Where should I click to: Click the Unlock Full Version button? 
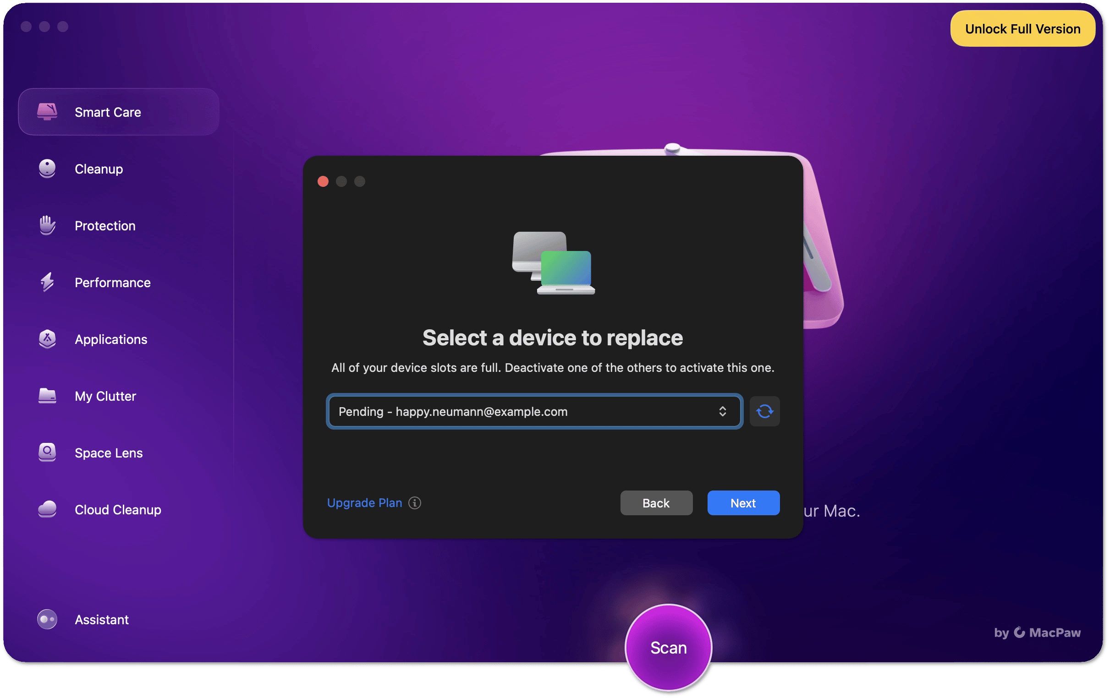[1023, 28]
